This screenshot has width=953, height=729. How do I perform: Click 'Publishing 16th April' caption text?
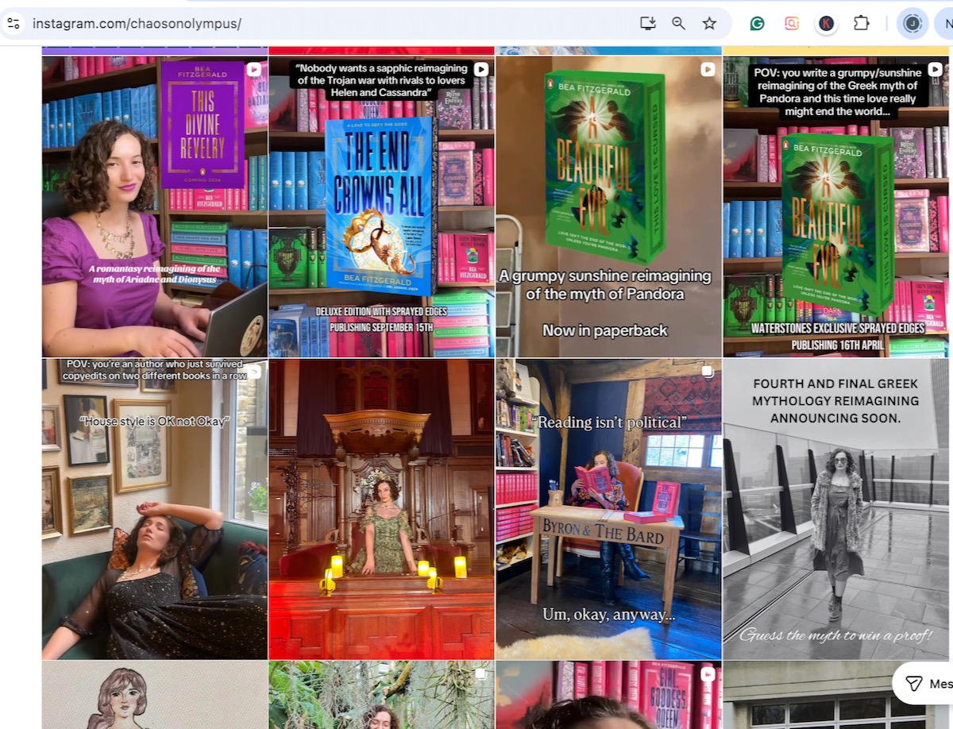pyautogui.click(x=837, y=345)
